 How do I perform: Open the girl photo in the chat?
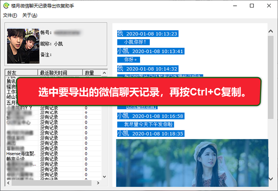pyautogui.click(x=192, y=163)
